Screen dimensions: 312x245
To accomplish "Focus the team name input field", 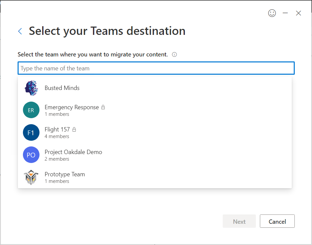I will pos(156,68).
